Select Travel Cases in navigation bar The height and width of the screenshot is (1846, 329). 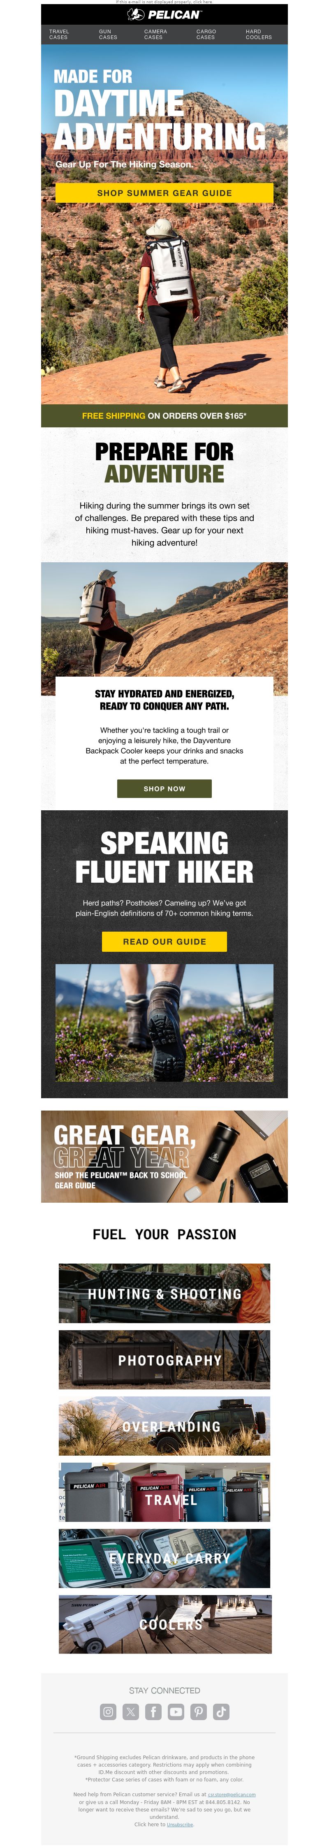pos(59,35)
